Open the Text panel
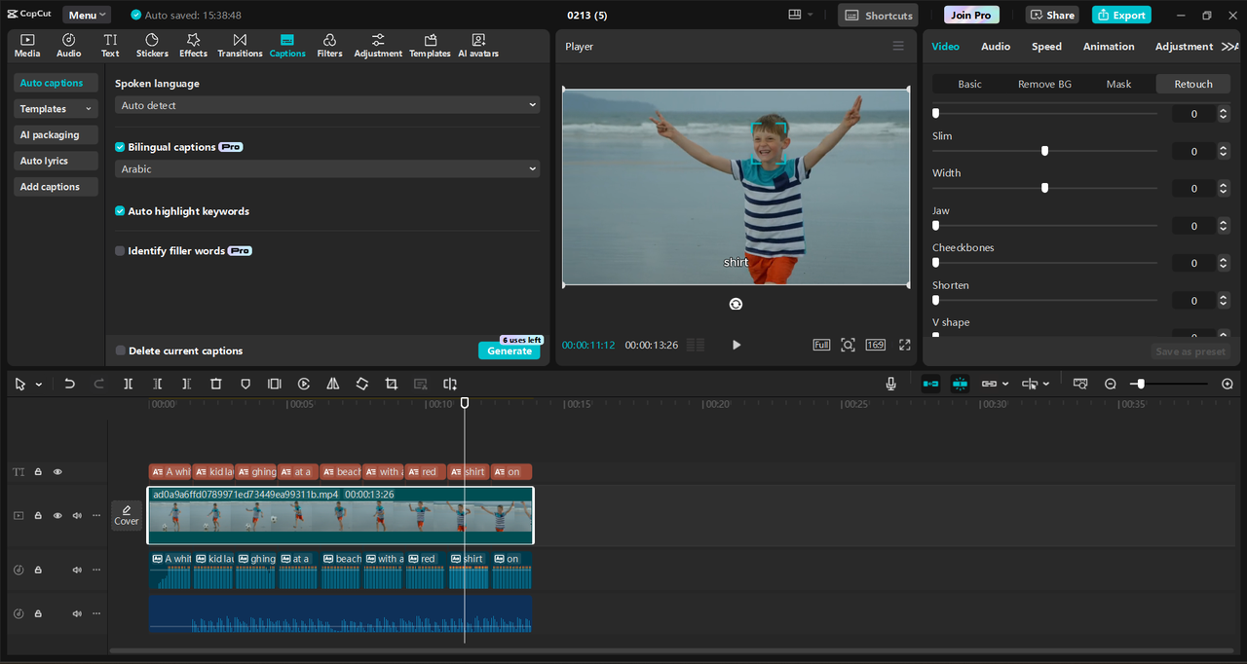This screenshot has width=1247, height=664. [110, 46]
